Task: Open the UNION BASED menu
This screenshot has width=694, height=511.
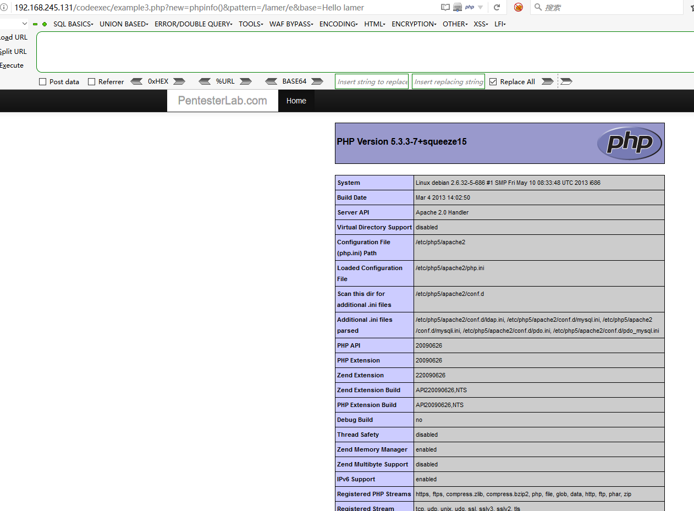Action: point(124,24)
